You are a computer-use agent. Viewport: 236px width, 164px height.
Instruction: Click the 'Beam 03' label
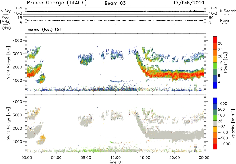pyautogui.click(x=115, y=3)
